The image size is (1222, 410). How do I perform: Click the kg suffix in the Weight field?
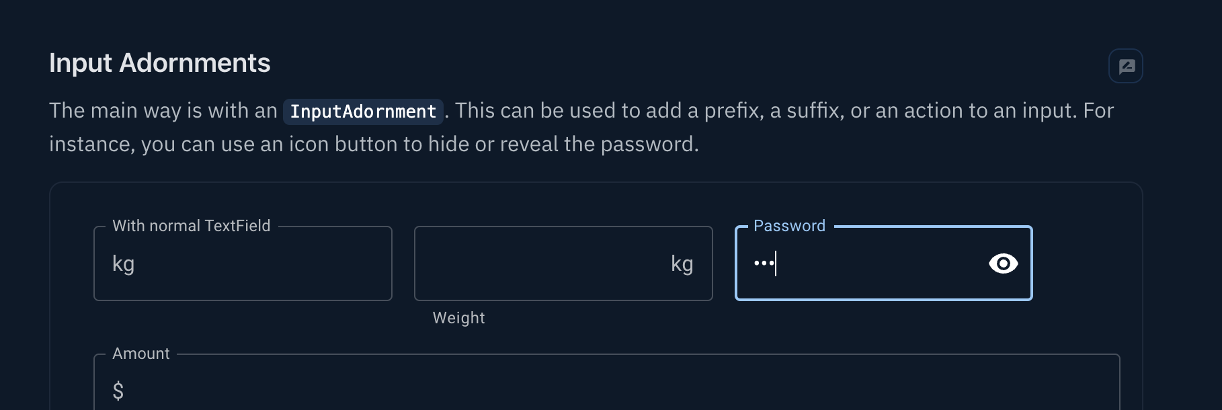683,263
